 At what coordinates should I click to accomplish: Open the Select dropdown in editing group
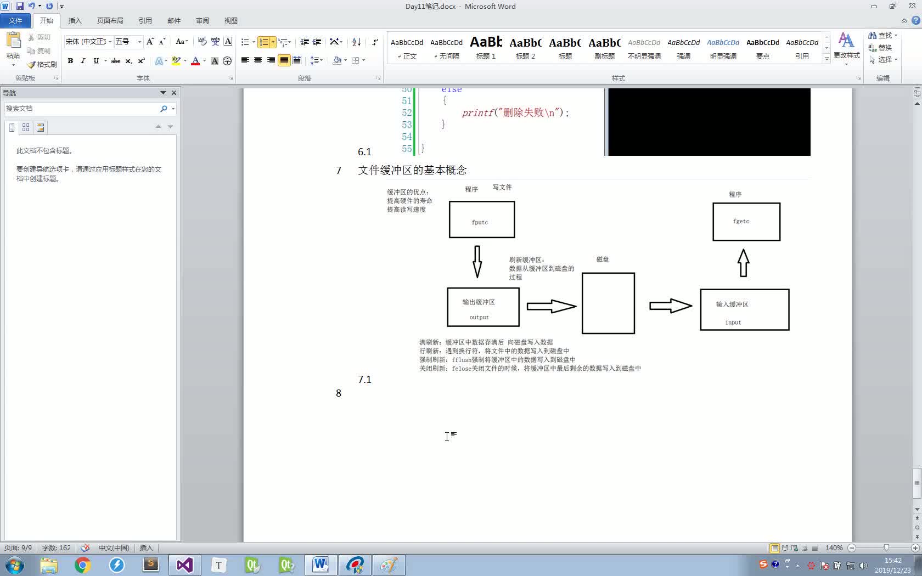click(883, 59)
